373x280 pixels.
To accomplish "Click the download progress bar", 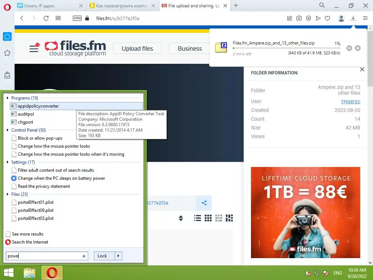I will click(286, 48).
